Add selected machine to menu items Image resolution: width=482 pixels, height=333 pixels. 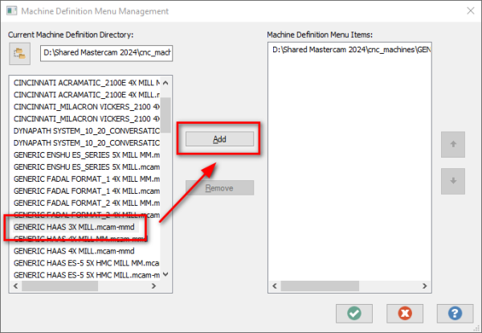[x=219, y=139]
